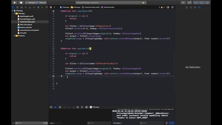Show the Symbol navigator

[x=22, y=7]
